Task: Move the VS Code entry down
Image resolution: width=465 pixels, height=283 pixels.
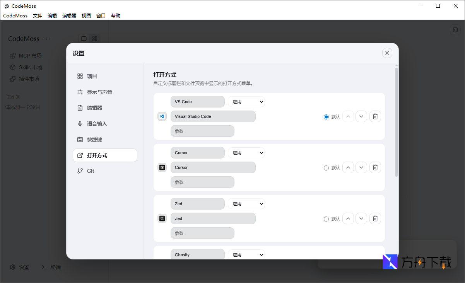Action: (x=361, y=116)
